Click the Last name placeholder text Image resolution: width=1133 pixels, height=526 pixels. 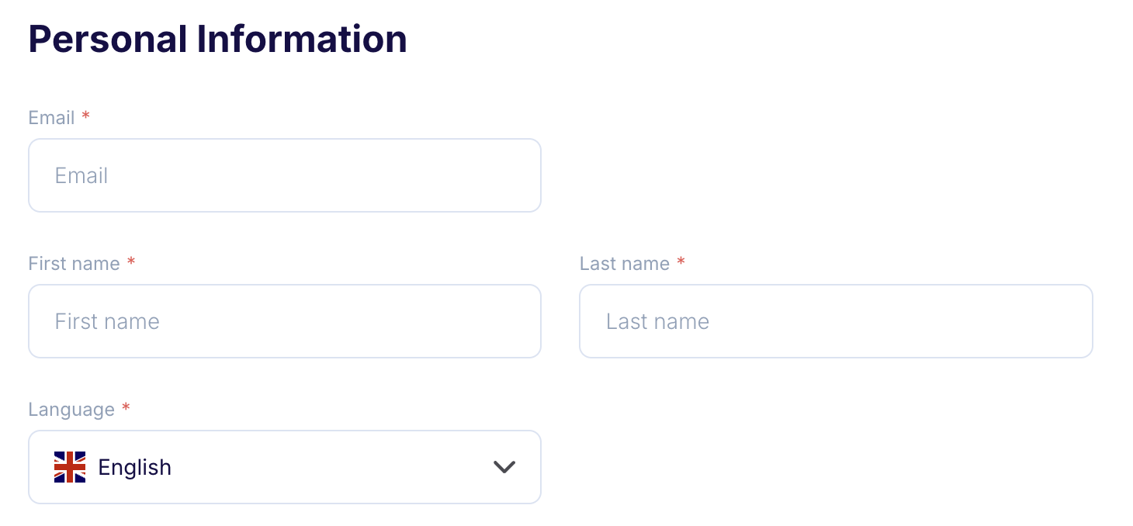point(657,321)
